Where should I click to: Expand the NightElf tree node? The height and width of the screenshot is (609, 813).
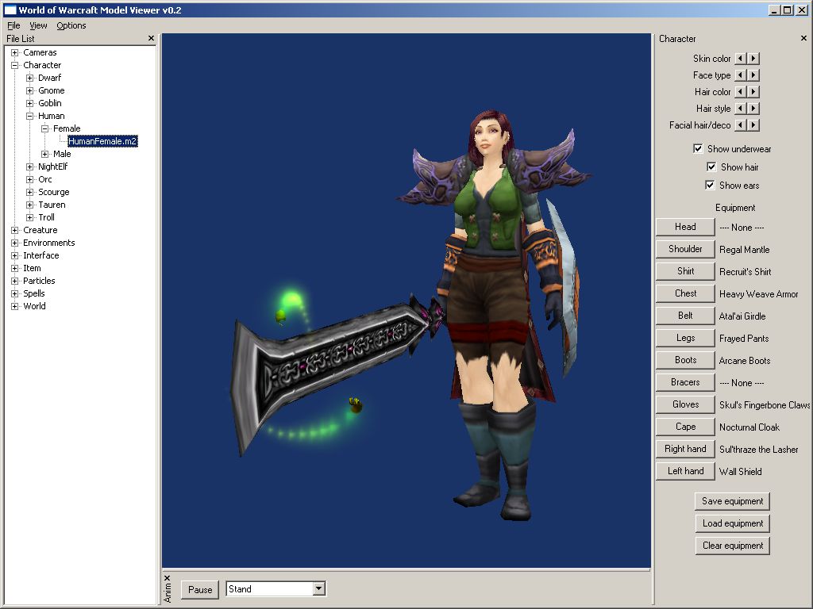pos(29,167)
